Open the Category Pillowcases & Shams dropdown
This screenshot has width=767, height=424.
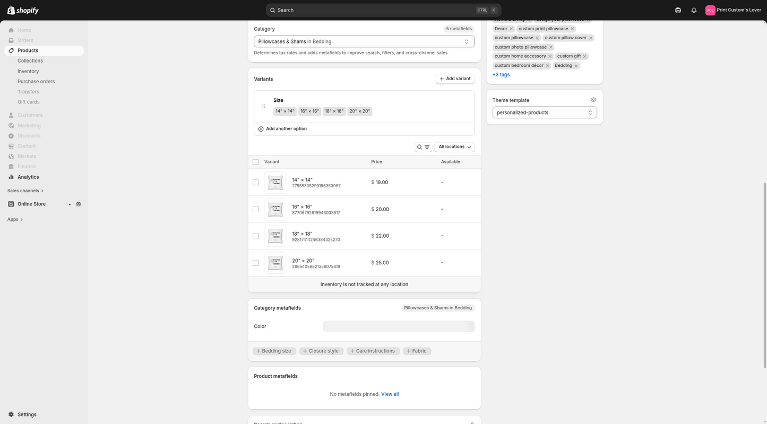[x=364, y=41]
